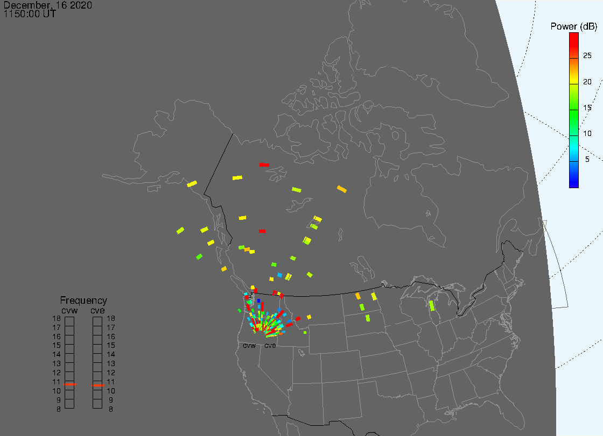Image resolution: width=603 pixels, height=436 pixels.
Task: Click the red top segment of power color bar
Action: [x=574, y=45]
